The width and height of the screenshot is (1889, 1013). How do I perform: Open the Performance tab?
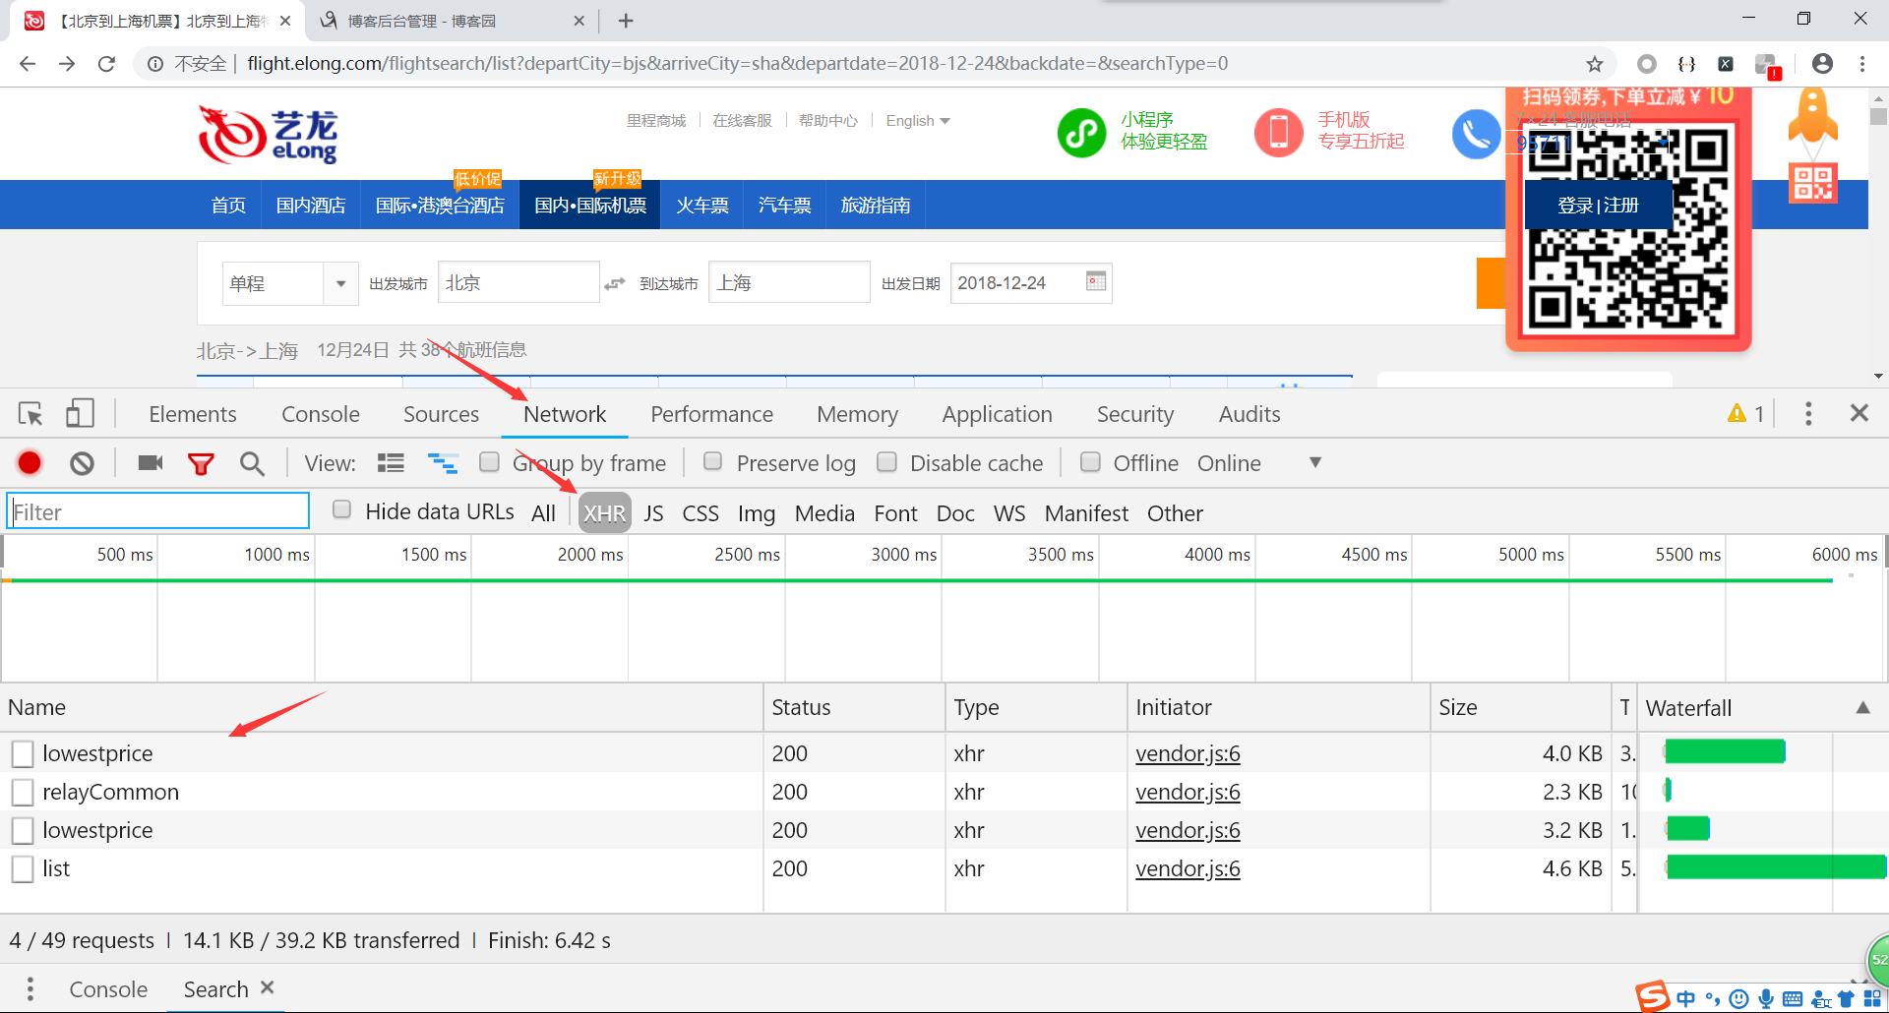(712, 414)
